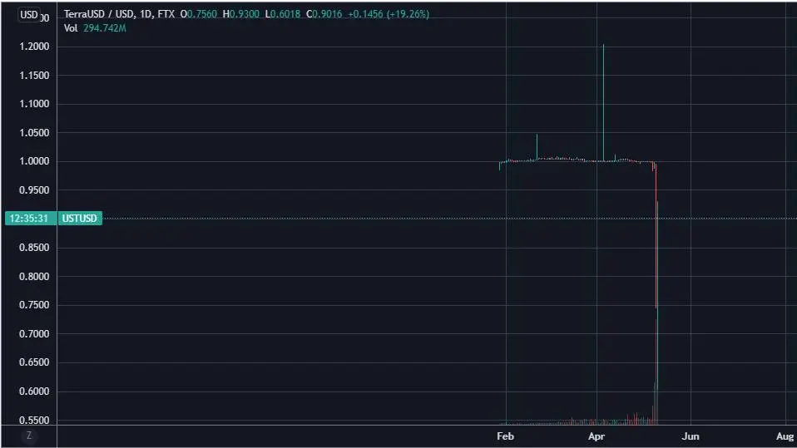Viewport: 797px width, 448px height.
Task: Click the Vol 294.742M indicator label
Action: (x=95, y=28)
